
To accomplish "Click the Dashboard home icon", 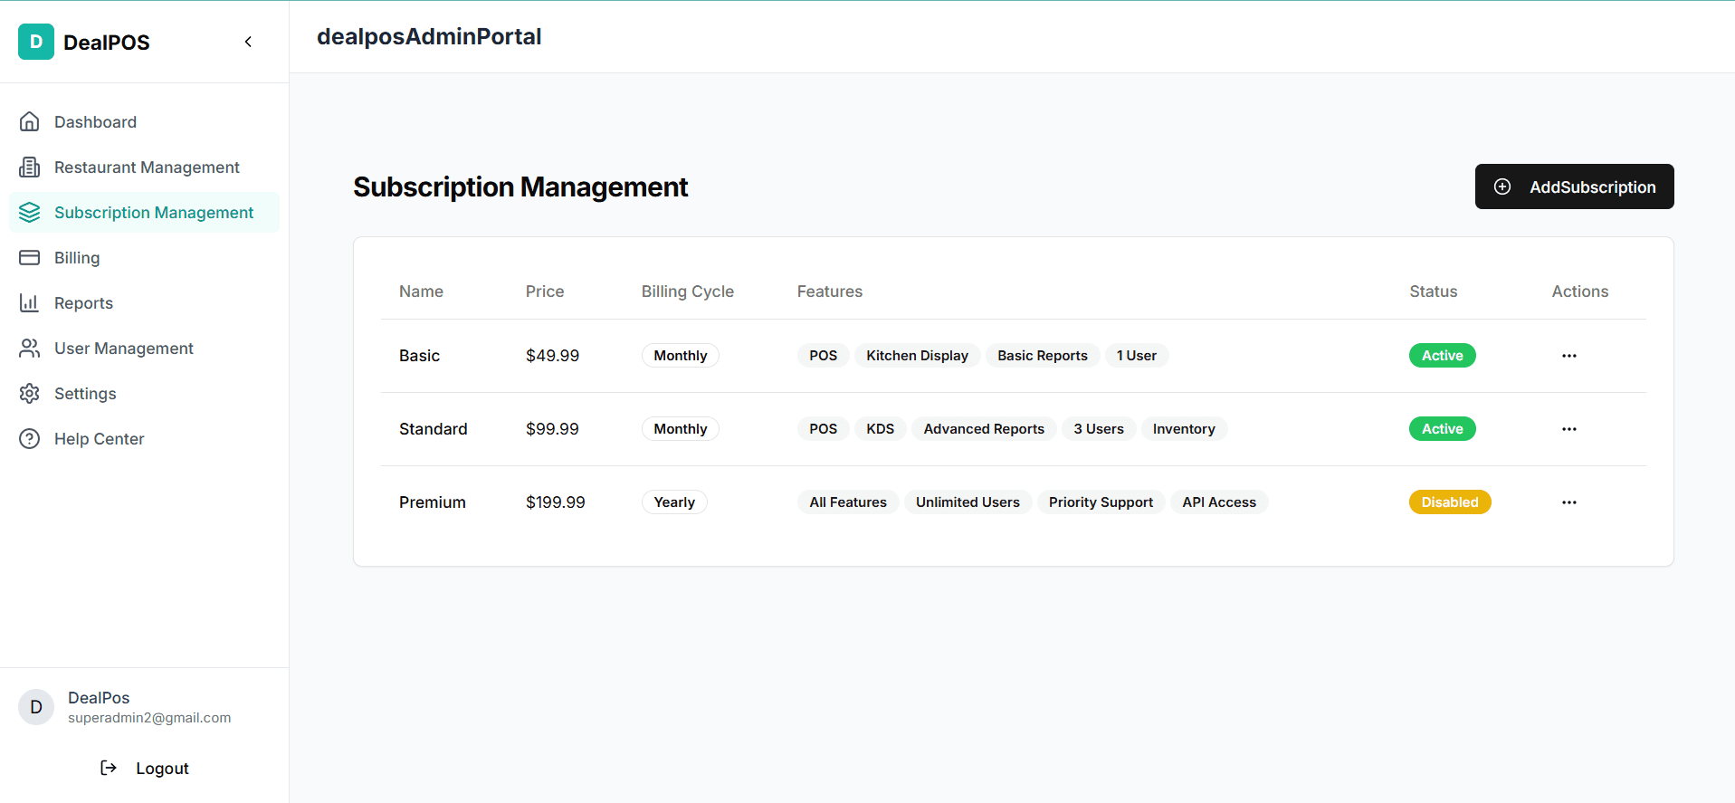I will 30,121.
